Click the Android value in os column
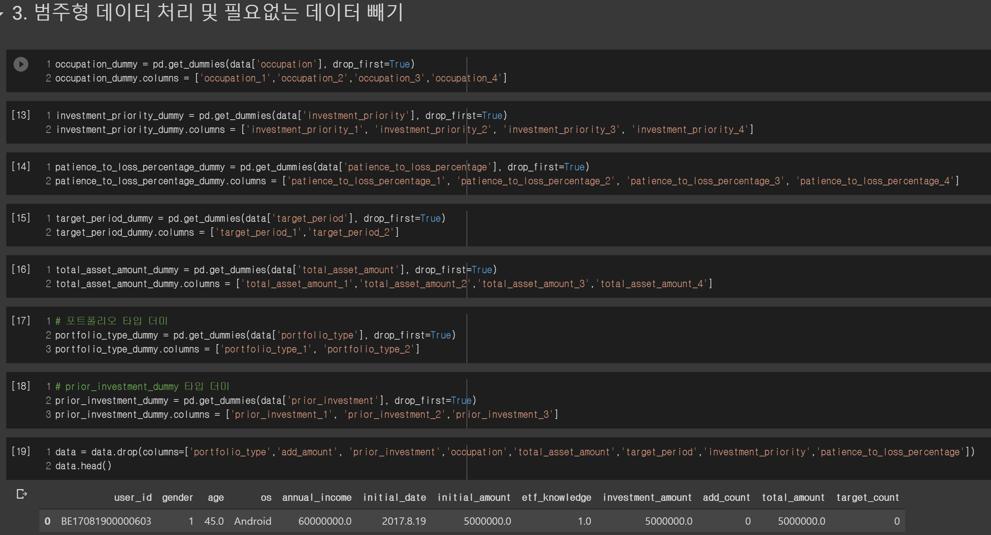This screenshot has height=535, width=991. click(x=253, y=521)
